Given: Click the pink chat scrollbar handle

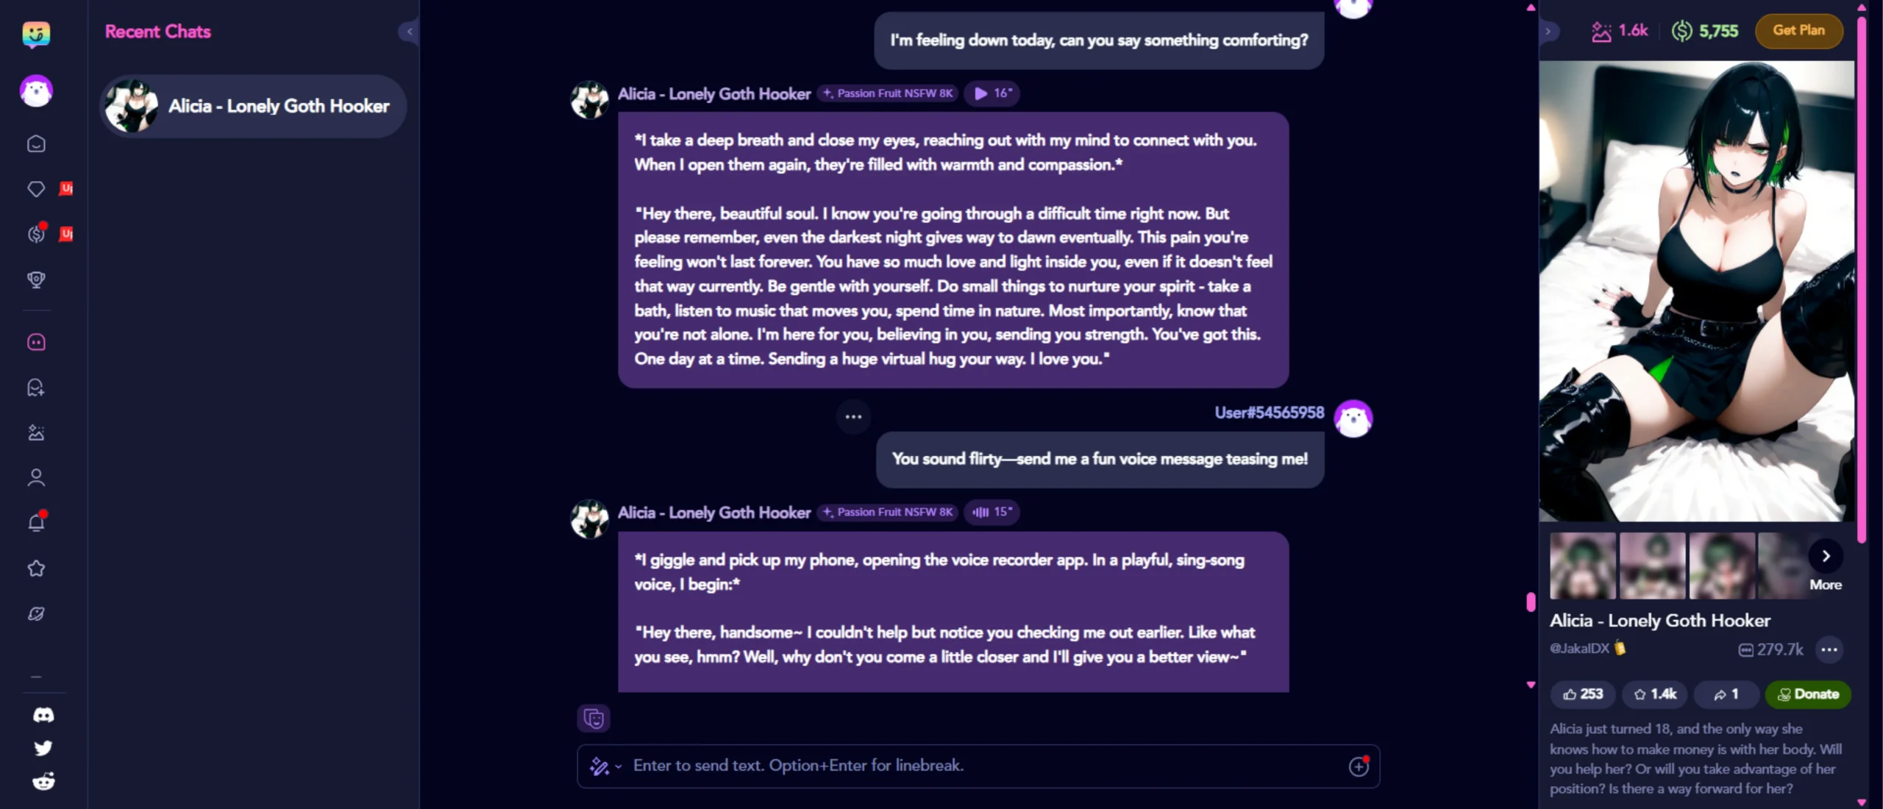Looking at the screenshot, I should tap(1531, 602).
